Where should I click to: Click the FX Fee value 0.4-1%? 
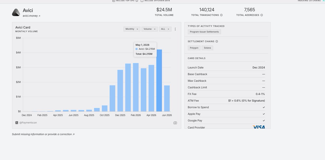point(260,94)
